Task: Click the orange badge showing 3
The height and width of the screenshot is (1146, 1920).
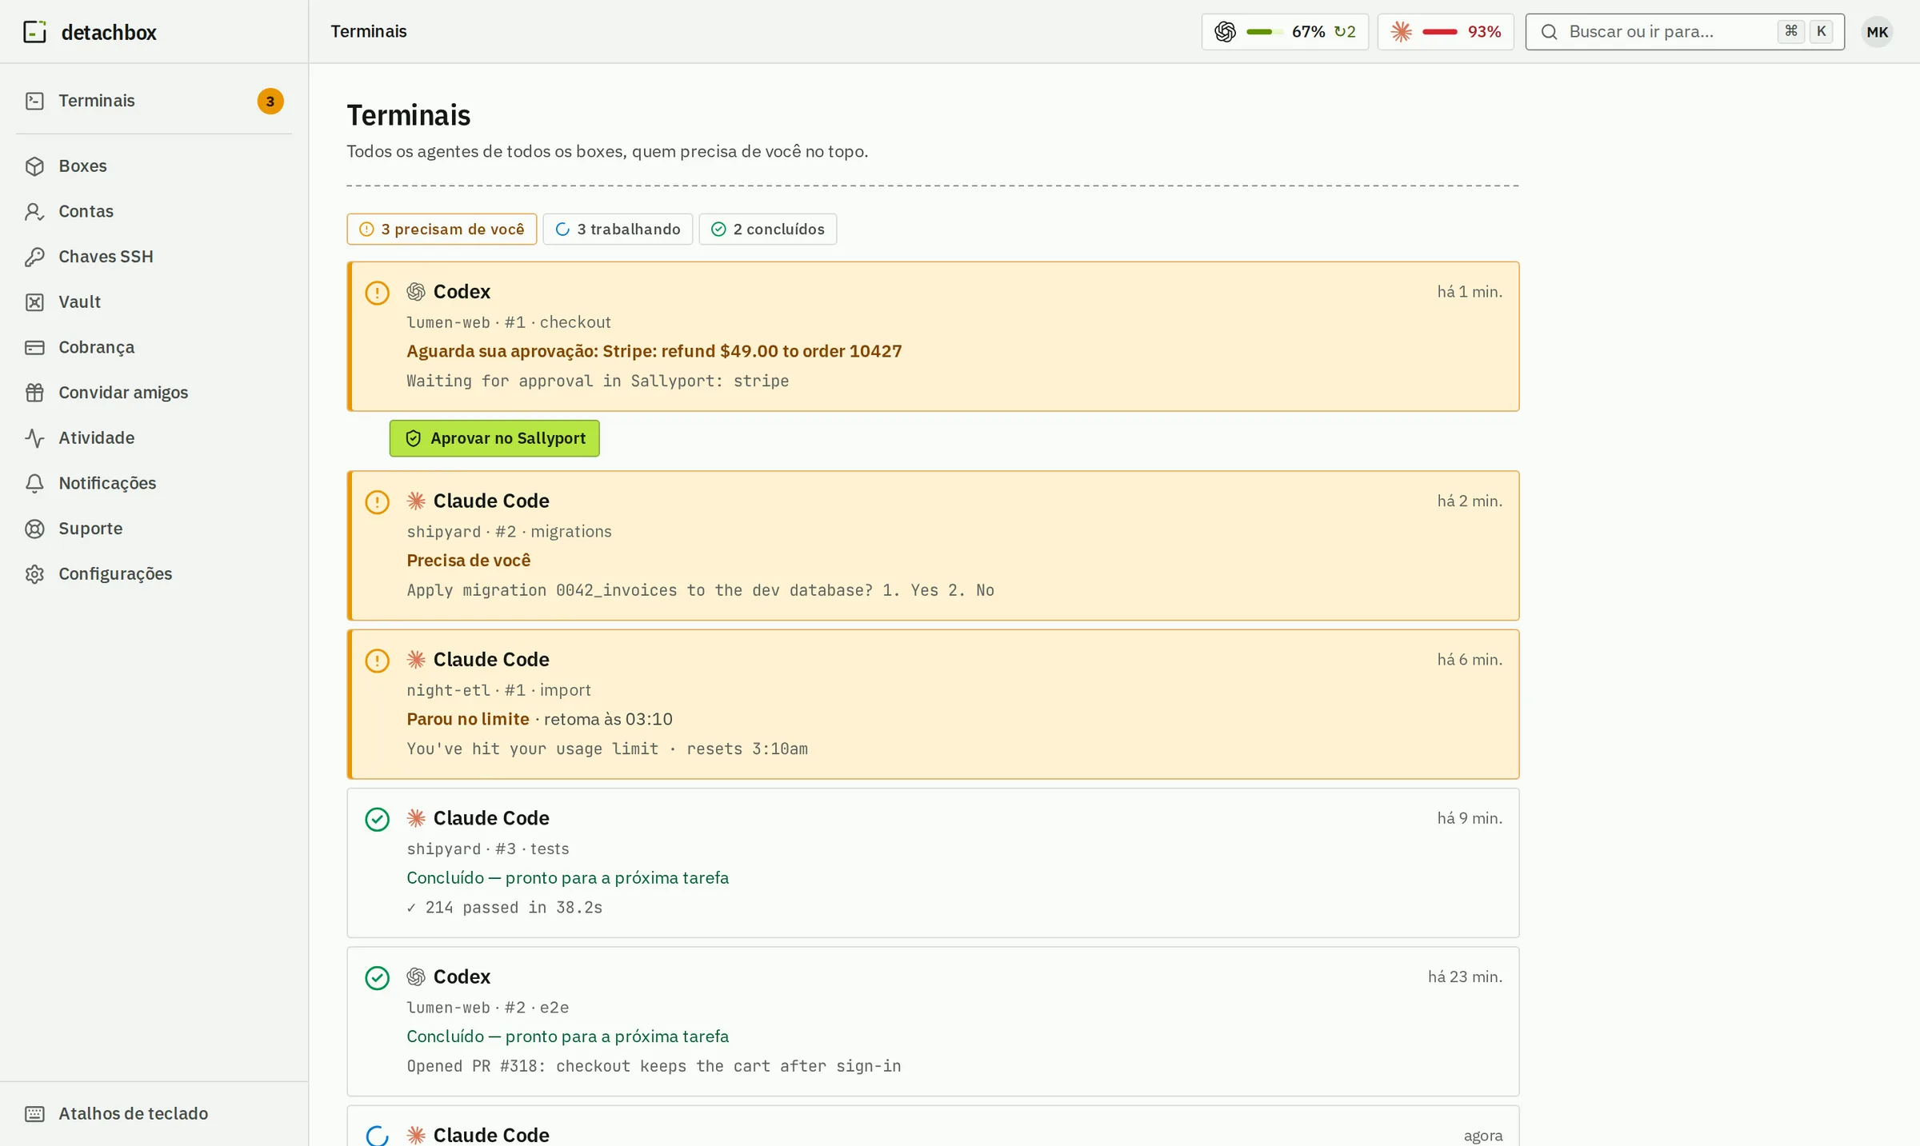Action: [x=270, y=102]
